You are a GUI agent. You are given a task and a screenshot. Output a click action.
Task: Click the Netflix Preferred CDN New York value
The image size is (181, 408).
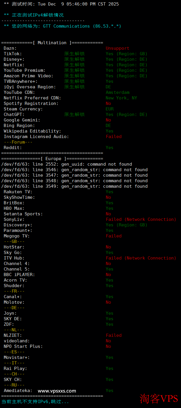[x=121, y=98]
